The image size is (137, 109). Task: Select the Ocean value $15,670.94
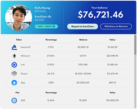tap(112, 74)
